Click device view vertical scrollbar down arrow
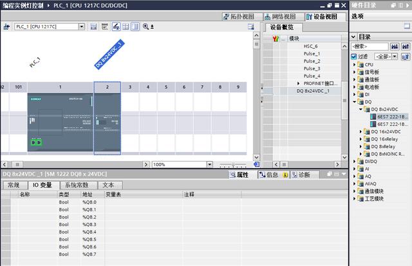 coord(256,157)
